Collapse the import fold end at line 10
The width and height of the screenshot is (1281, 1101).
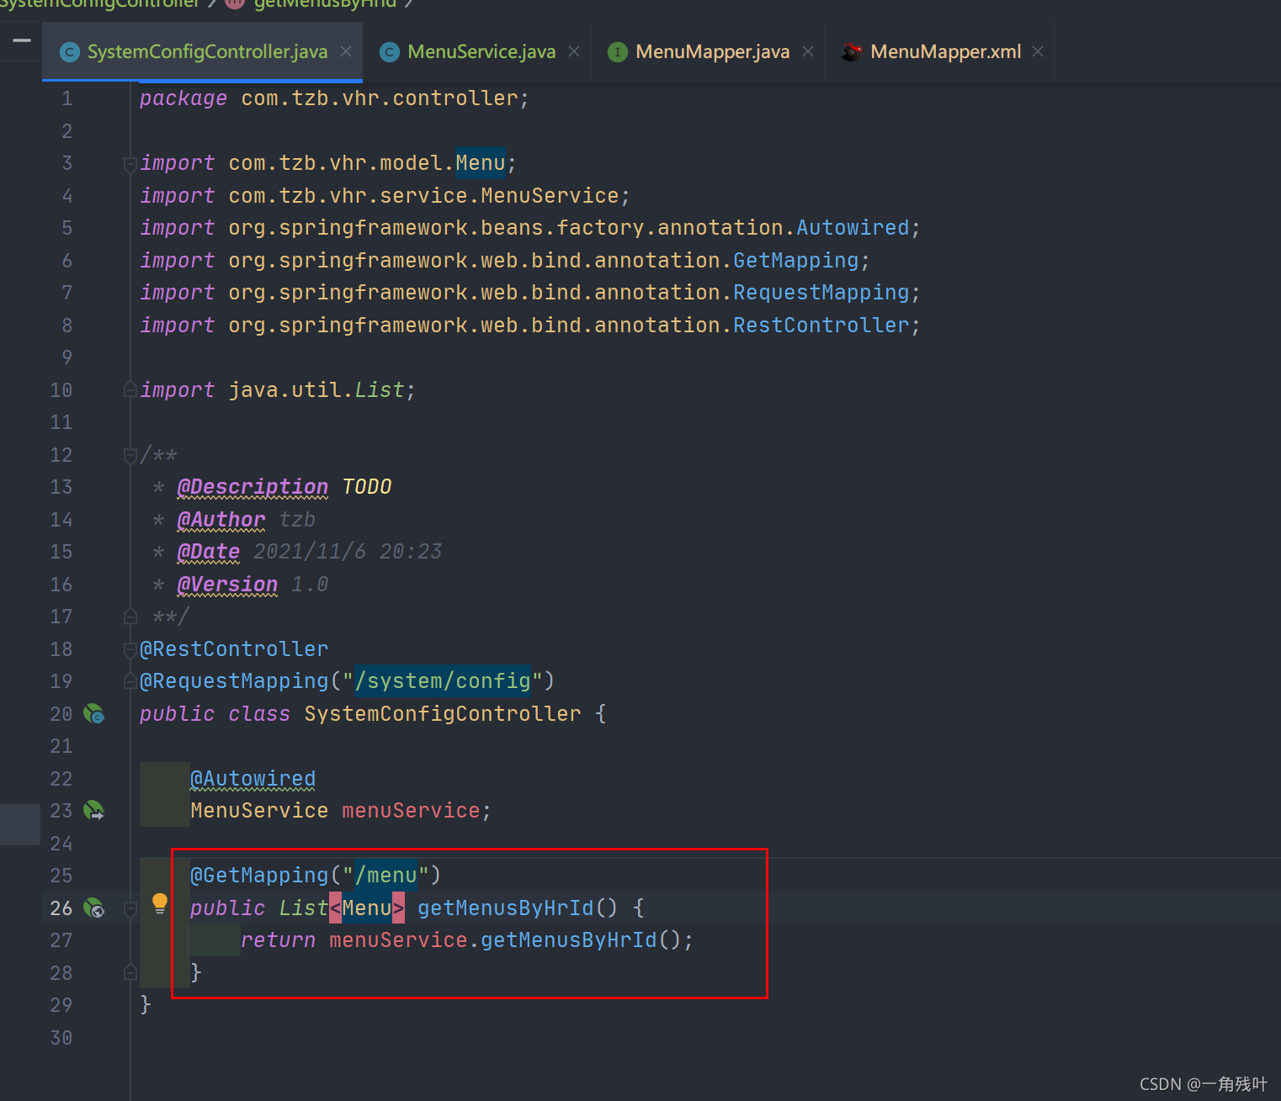coord(130,390)
